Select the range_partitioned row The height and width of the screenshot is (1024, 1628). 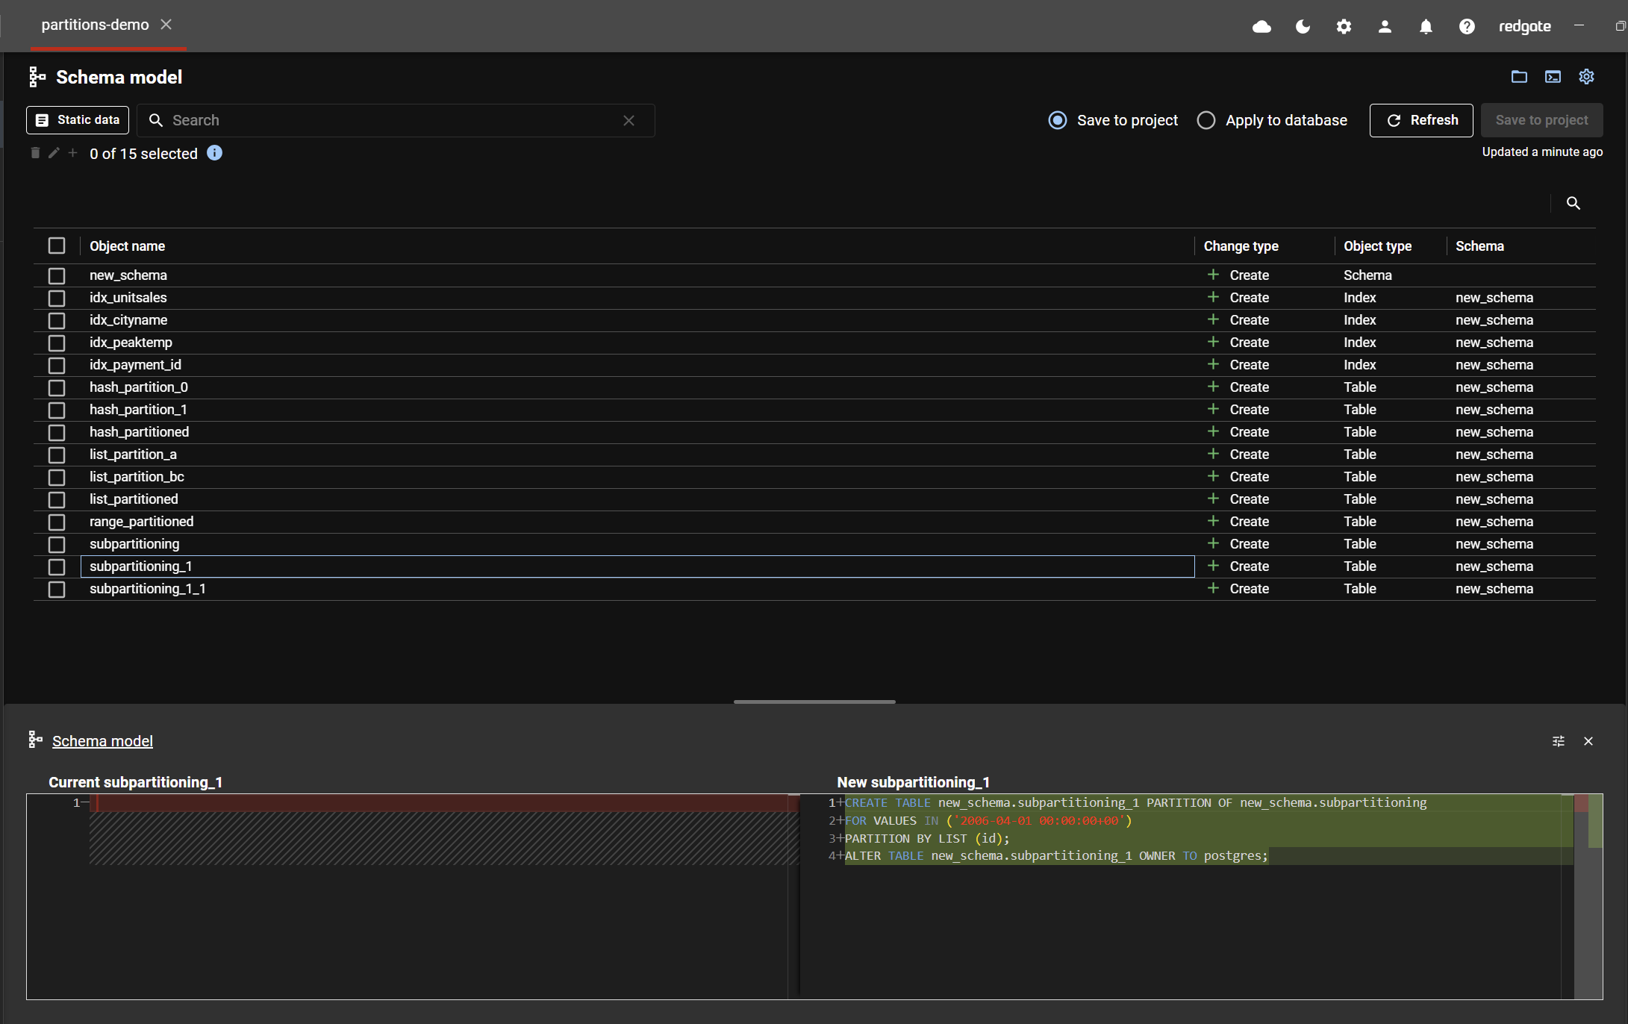[x=814, y=522]
